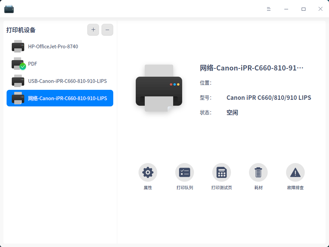Viewport: 329px width, 247px height.
Task: Click the Canon iPR C660/810/910 LIPS model text
Action: (x=268, y=97)
